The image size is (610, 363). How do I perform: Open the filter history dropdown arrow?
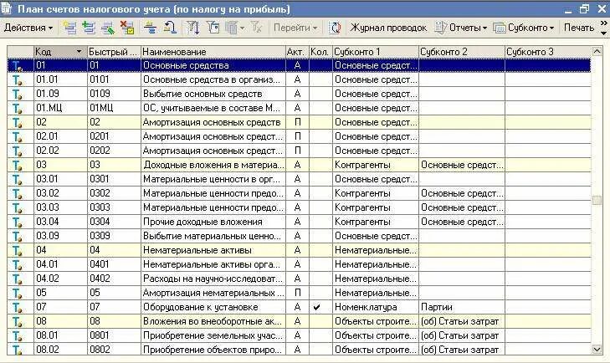[x=242, y=28]
